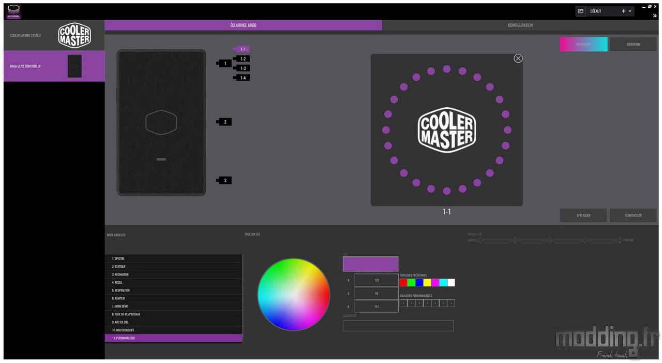Click the MasterPlus+ logo icon
This screenshot has width=662, height=363.
click(x=13, y=12)
